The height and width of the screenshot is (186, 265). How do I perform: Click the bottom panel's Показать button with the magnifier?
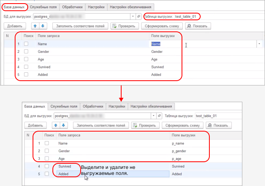pos(219,125)
